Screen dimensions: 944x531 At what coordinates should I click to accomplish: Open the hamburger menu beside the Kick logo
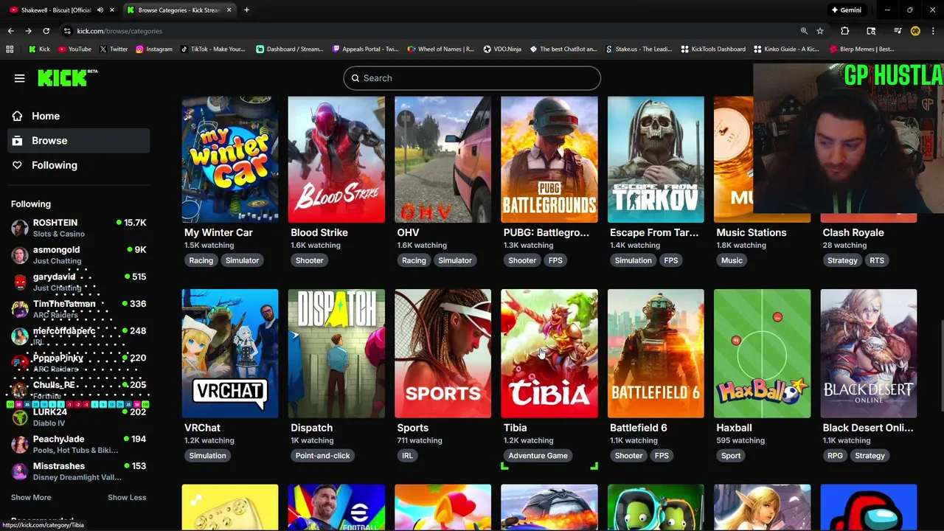pos(20,78)
